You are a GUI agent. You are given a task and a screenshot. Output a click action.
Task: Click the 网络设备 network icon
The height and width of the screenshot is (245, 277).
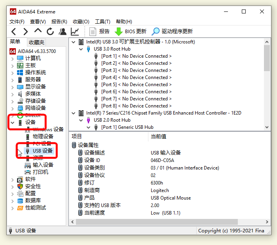click(x=20, y=108)
